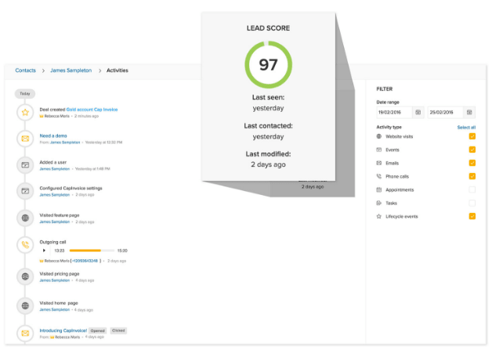Click the Appointments filter calendar icon

pos(379,189)
